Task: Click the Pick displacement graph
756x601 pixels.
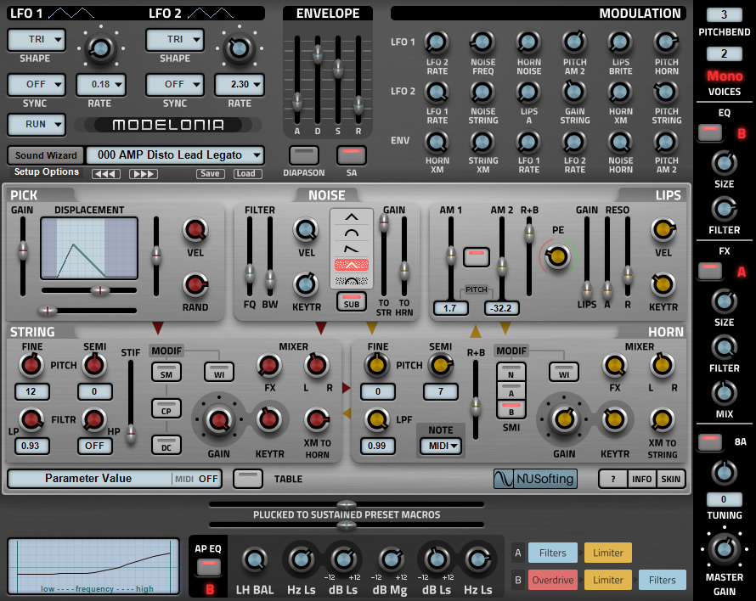Action: tap(89, 248)
